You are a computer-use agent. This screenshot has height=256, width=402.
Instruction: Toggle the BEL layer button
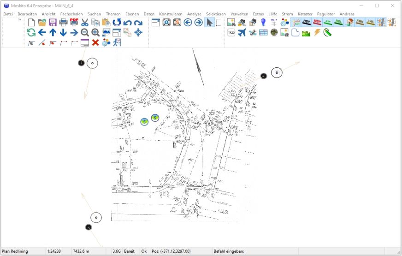(x=338, y=22)
